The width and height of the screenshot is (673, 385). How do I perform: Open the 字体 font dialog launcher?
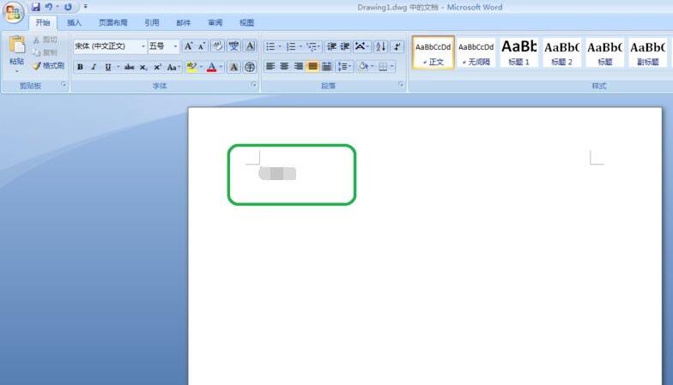tap(254, 85)
